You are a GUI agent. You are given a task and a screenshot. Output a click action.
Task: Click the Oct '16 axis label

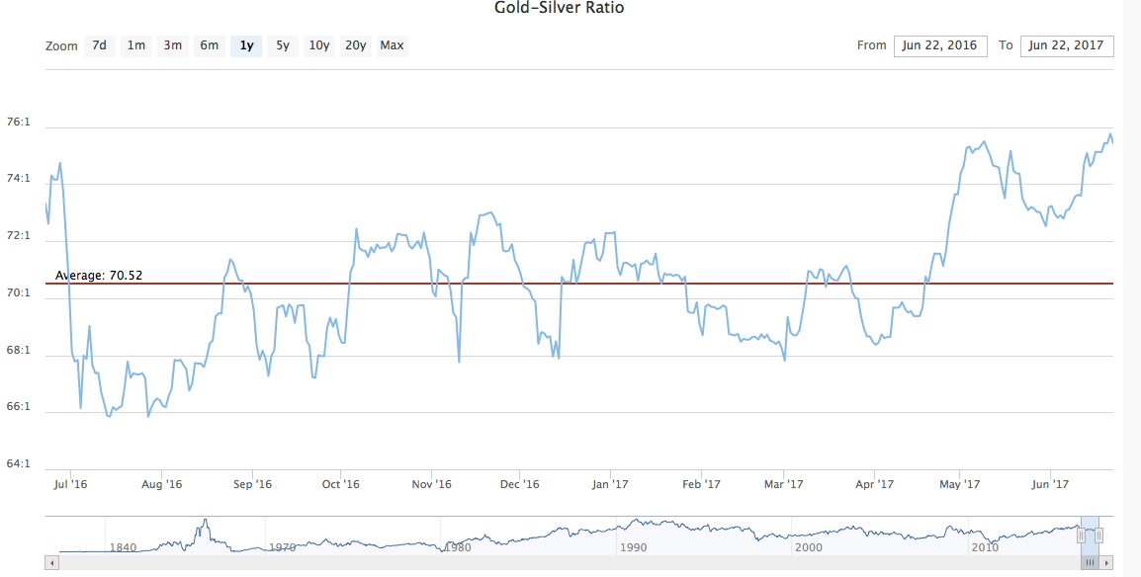[340, 484]
